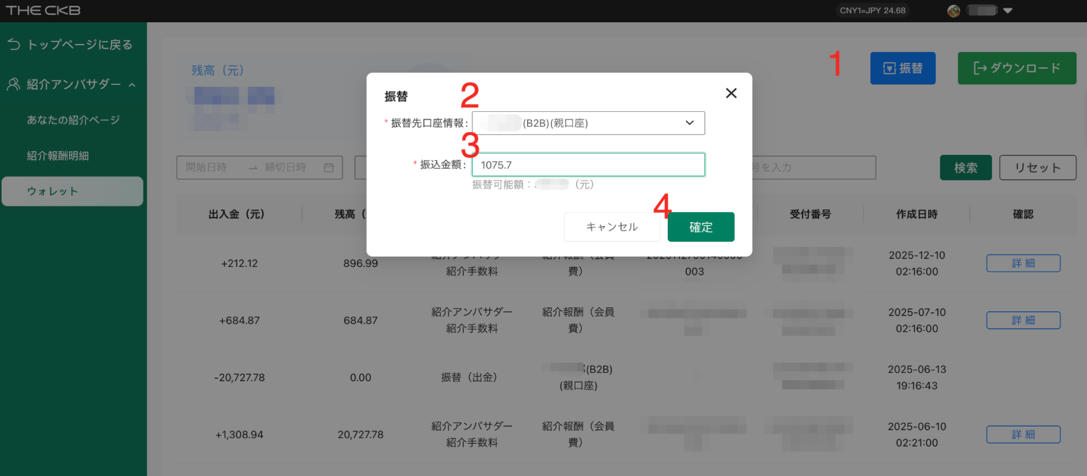Open 紹介報酬明細 in the sidebar

58,156
